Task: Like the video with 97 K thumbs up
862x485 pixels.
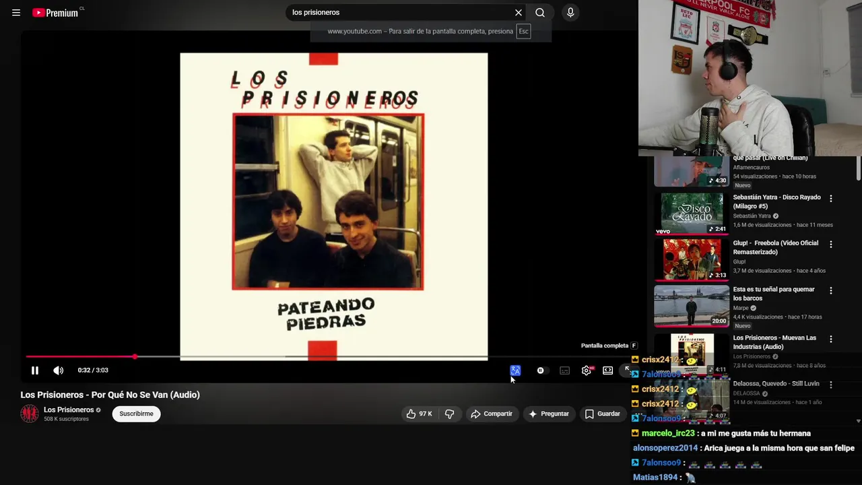Action: 418,414
